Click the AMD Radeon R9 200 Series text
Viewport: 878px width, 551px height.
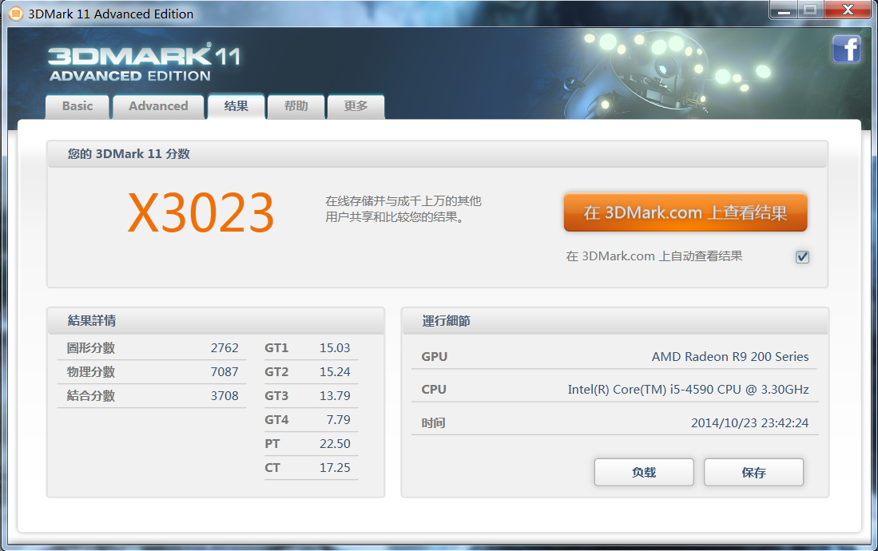click(x=730, y=357)
